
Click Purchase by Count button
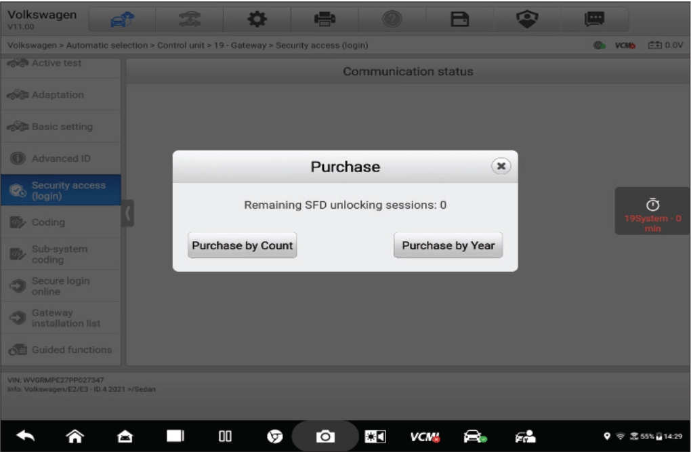point(242,245)
